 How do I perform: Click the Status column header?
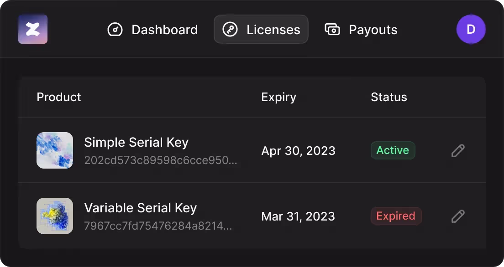coord(388,97)
